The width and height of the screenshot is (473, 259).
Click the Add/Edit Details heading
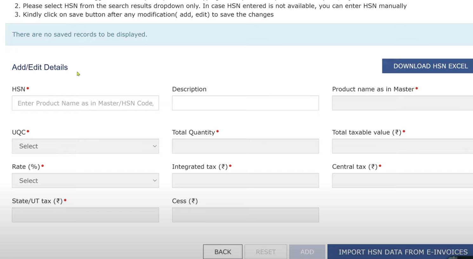coord(40,67)
